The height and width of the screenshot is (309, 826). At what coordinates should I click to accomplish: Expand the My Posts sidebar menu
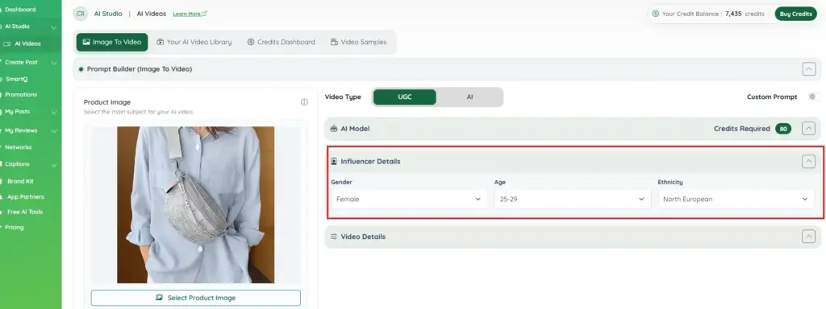pyautogui.click(x=54, y=112)
